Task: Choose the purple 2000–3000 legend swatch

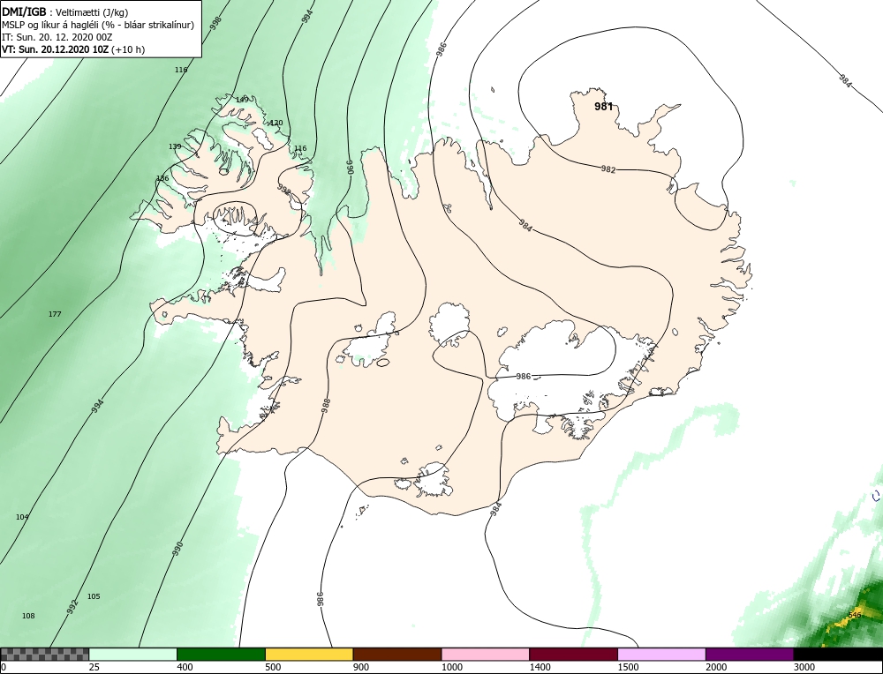Action: point(750,655)
